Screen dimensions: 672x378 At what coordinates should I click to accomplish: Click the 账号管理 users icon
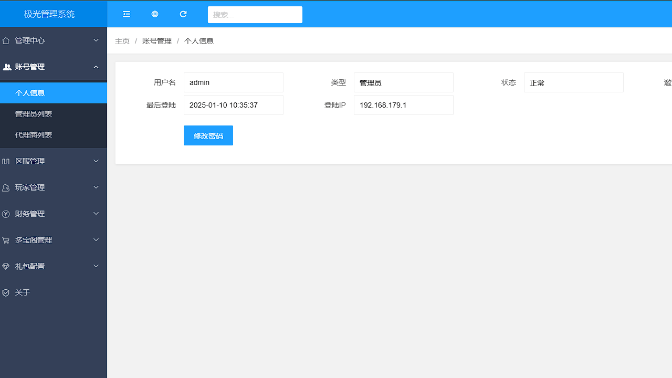(7, 67)
